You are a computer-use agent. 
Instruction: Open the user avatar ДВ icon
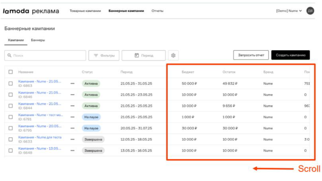tap(310, 11)
